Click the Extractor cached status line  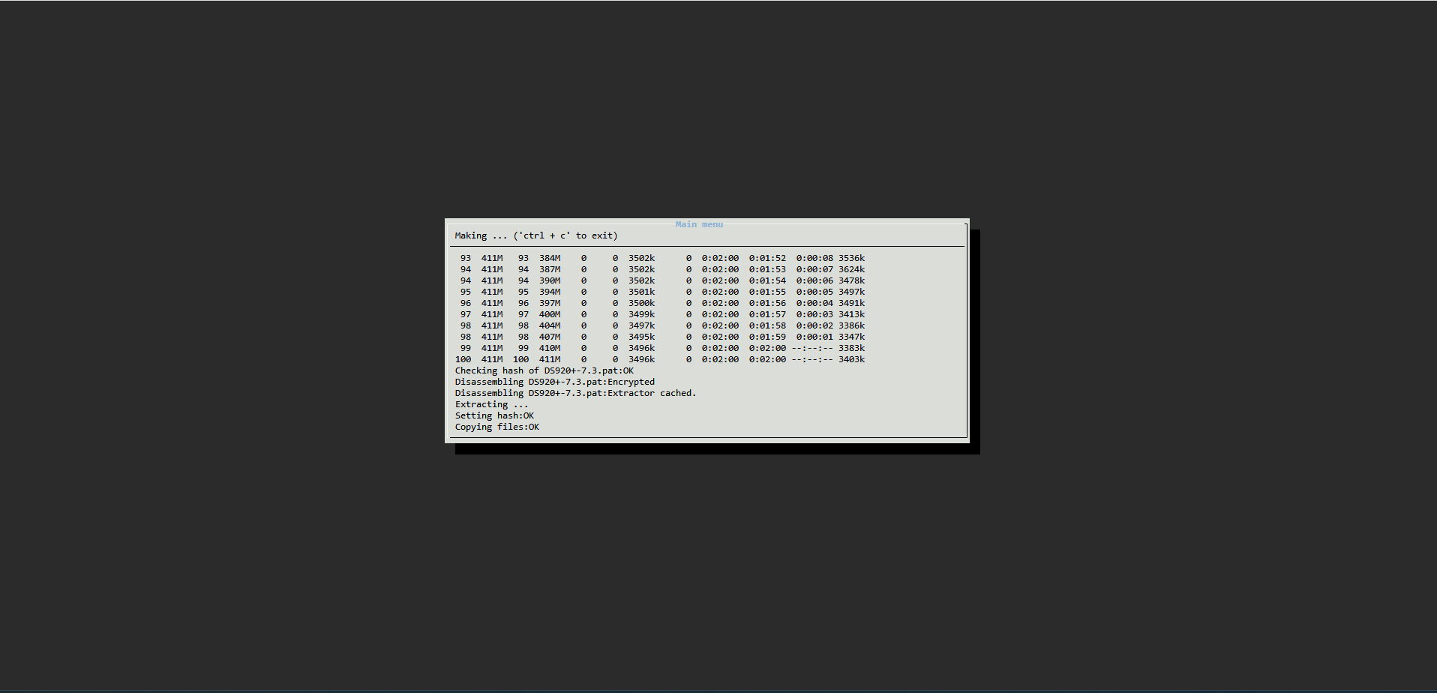(x=575, y=393)
